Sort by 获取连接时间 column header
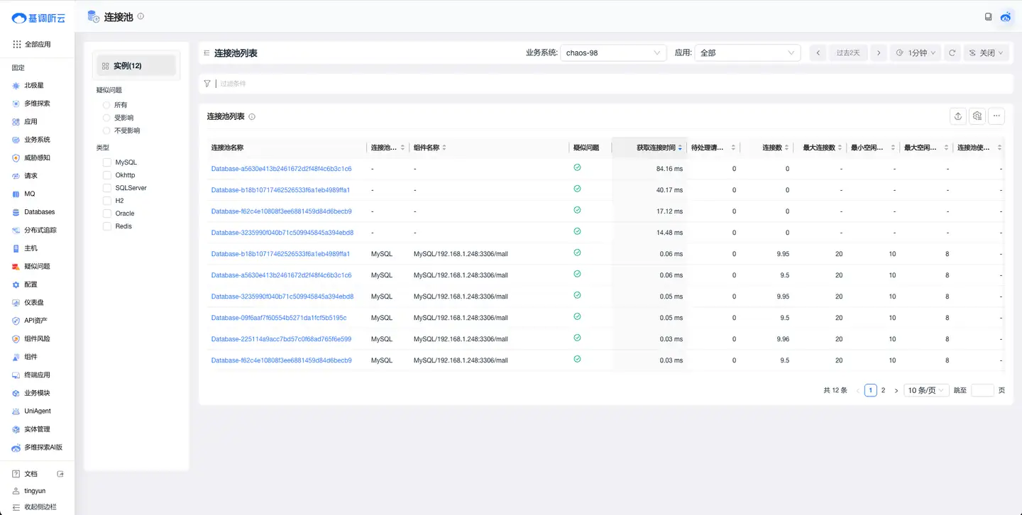The height and width of the screenshot is (515, 1022). (656, 148)
